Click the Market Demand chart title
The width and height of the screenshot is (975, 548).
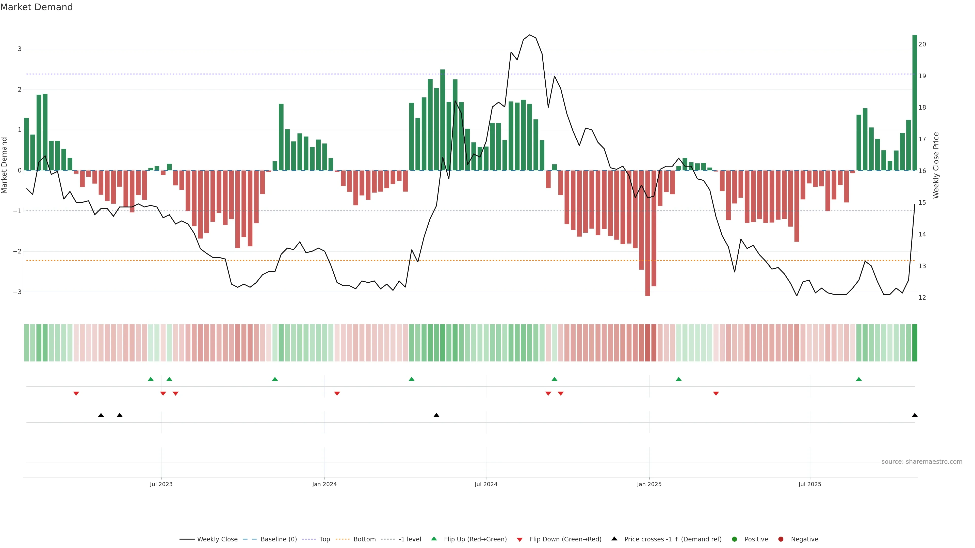pyautogui.click(x=36, y=7)
